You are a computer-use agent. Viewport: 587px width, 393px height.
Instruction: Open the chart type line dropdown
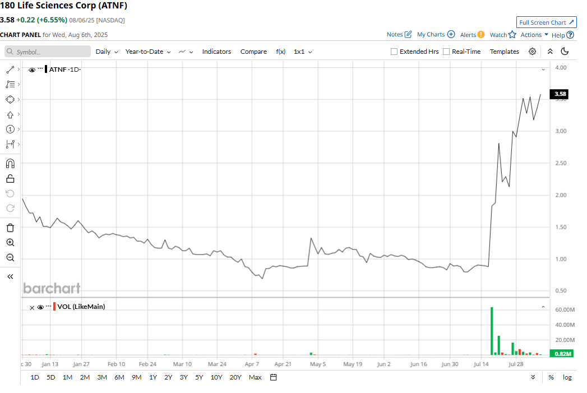[186, 52]
